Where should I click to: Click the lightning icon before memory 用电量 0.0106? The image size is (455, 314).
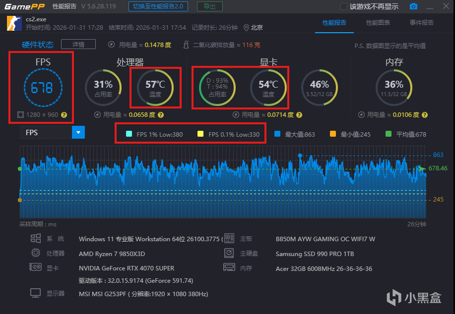pyautogui.click(x=361, y=115)
